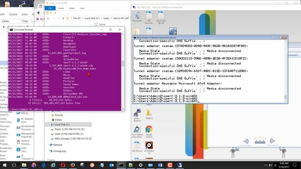The width and height of the screenshot is (301, 169).
Task: Open the black disc app icon on remote desktop
Action: point(149,147)
